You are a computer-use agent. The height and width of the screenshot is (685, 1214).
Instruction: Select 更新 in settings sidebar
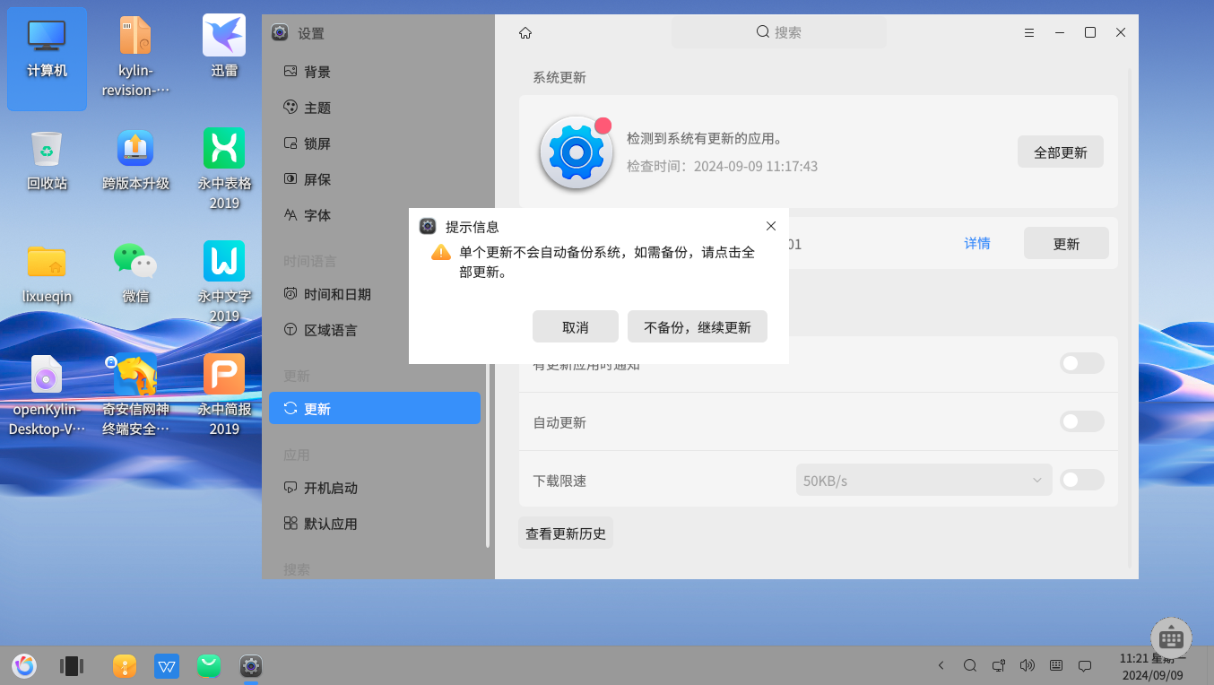375,409
